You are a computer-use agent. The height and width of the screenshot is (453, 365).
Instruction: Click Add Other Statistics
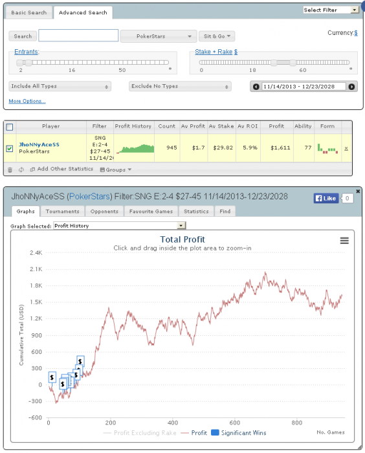pyautogui.click(x=62, y=169)
